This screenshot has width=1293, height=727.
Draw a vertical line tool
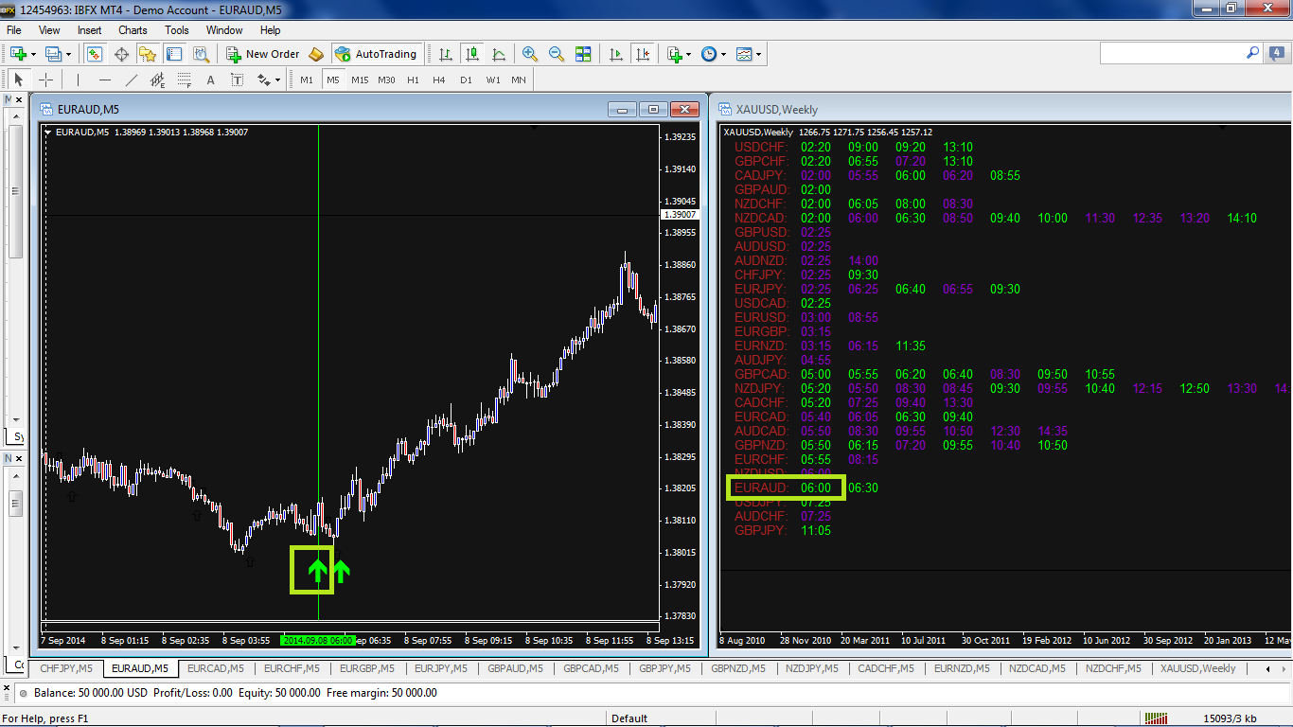tap(79, 80)
